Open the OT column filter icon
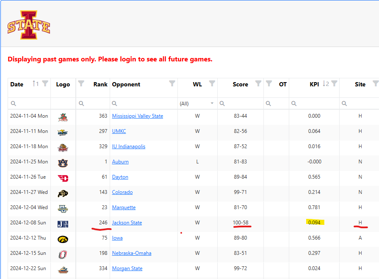This screenshot has width=379, height=279. pos(269,83)
